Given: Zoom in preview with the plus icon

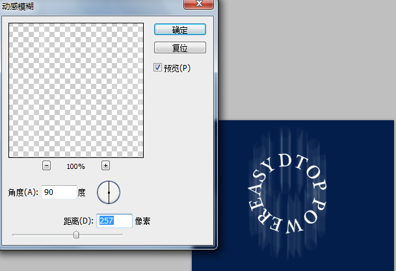Looking at the screenshot, I should point(105,166).
